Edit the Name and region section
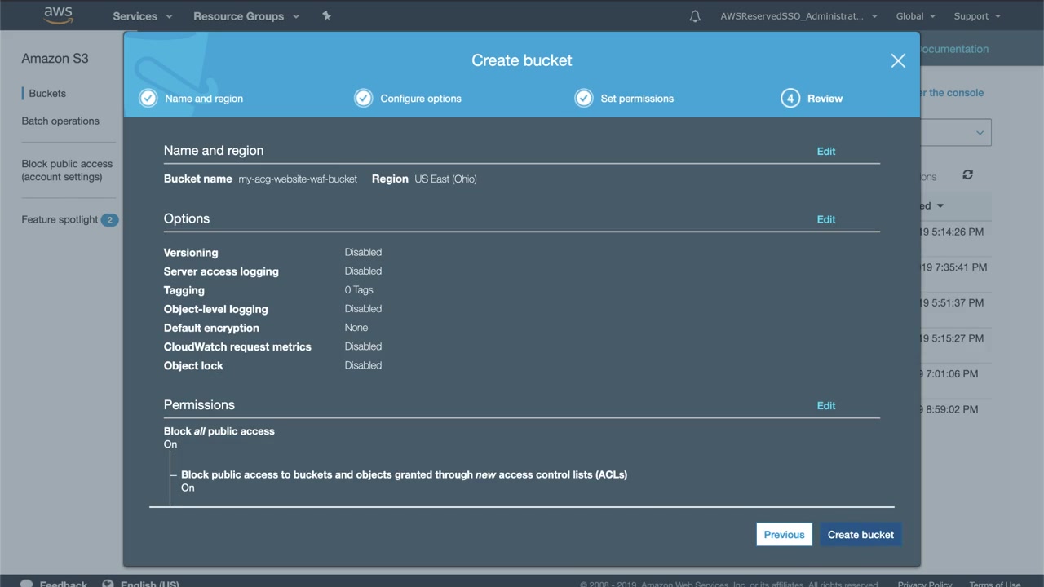The height and width of the screenshot is (587, 1044). (826, 152)
